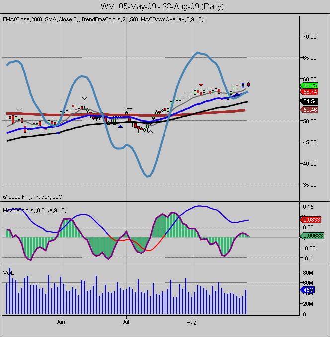Select the green 0.00683 MACD value marker
The height and width of the screenshot is (337, 330).
click(312, 236)
